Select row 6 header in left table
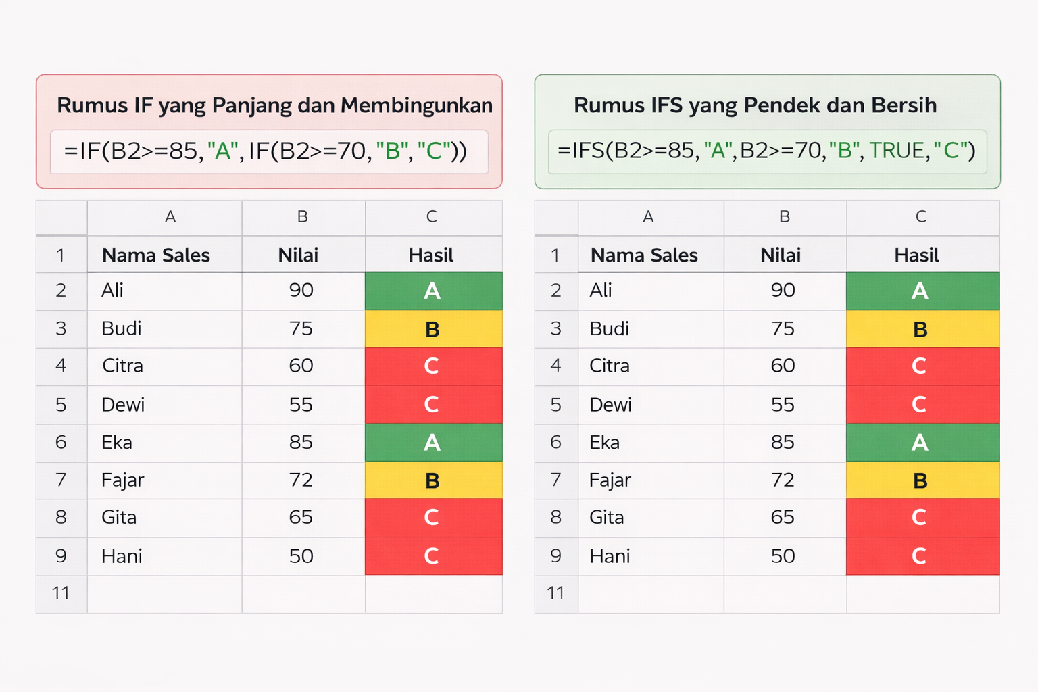 tap(61, 443)
